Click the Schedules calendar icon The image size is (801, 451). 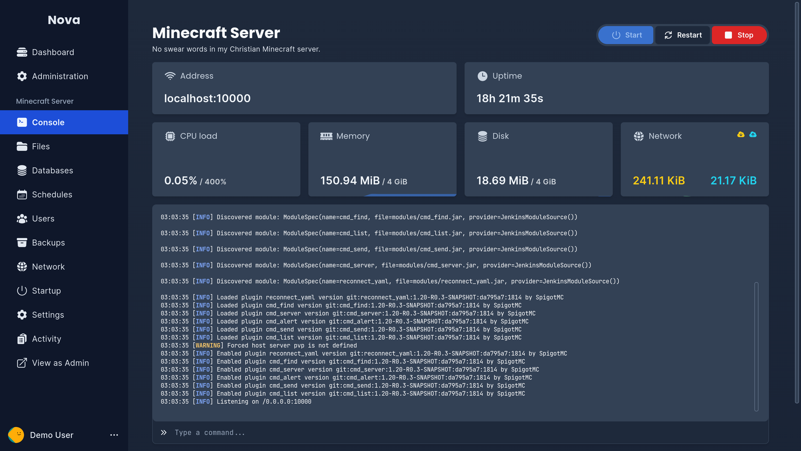point(22,194)
